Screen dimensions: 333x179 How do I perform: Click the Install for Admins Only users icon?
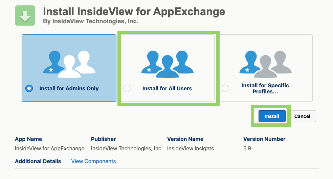[69, 64]
